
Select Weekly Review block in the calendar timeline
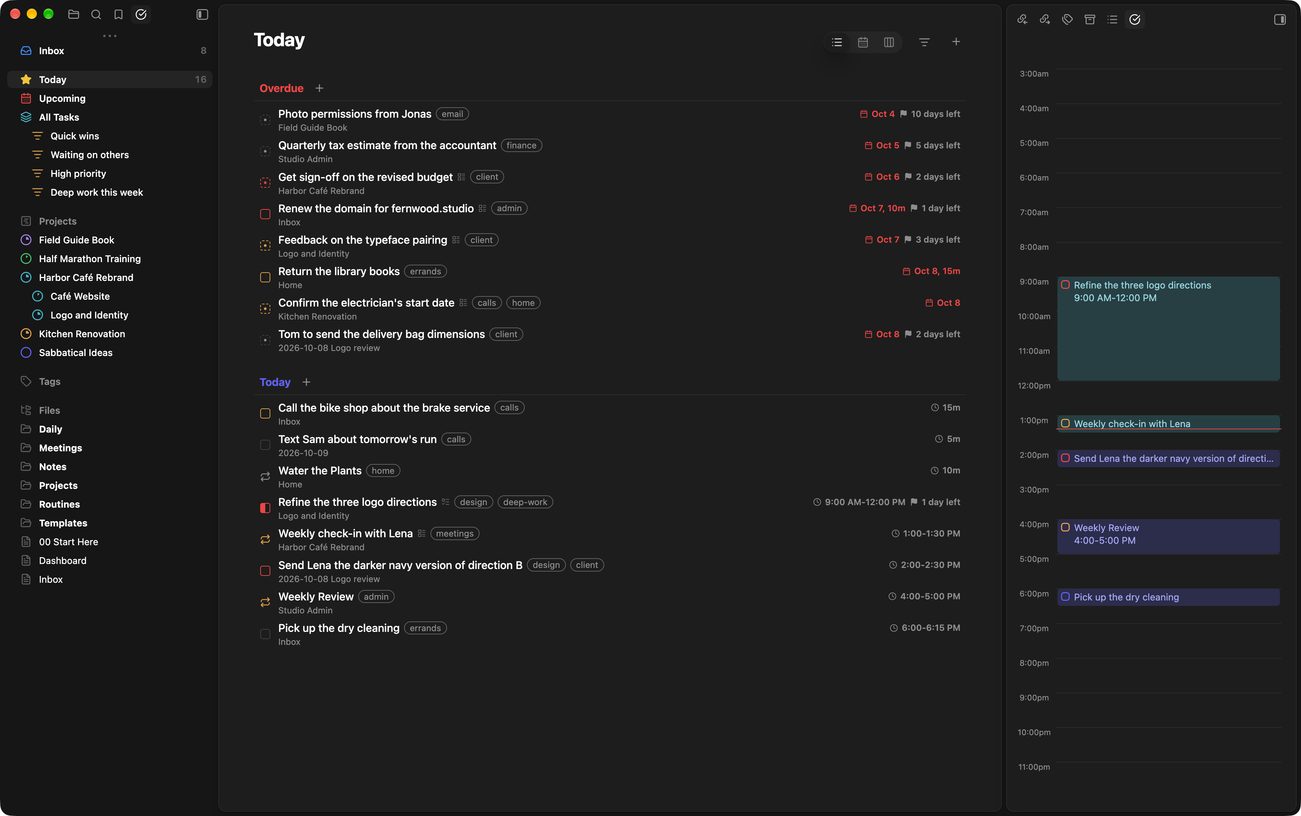pos(1168,537)
